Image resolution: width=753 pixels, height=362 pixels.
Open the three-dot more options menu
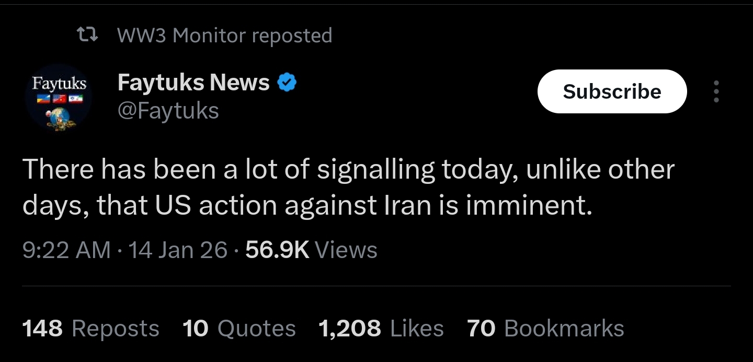click(716, 91)
